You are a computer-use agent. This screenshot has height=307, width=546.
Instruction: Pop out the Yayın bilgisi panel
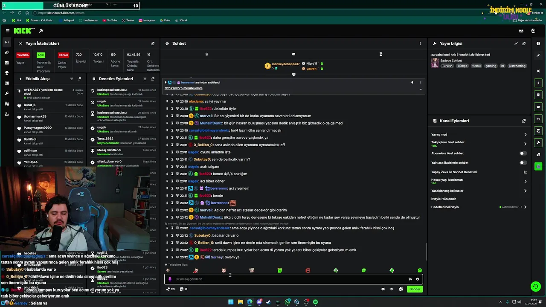tap(524, 43)
